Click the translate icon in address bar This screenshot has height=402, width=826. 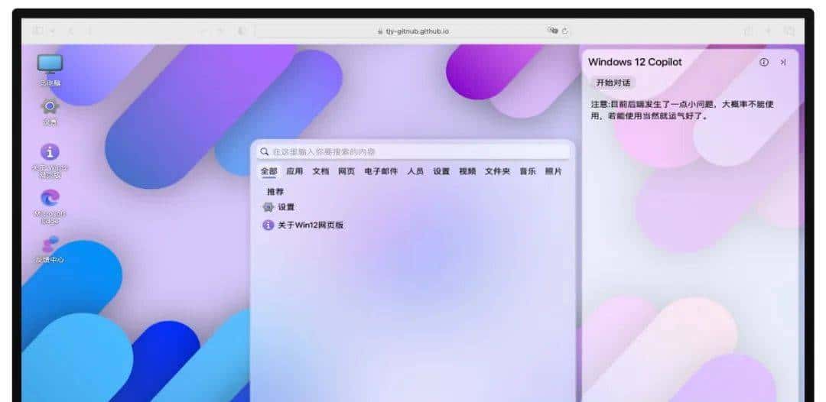(552, 31)
